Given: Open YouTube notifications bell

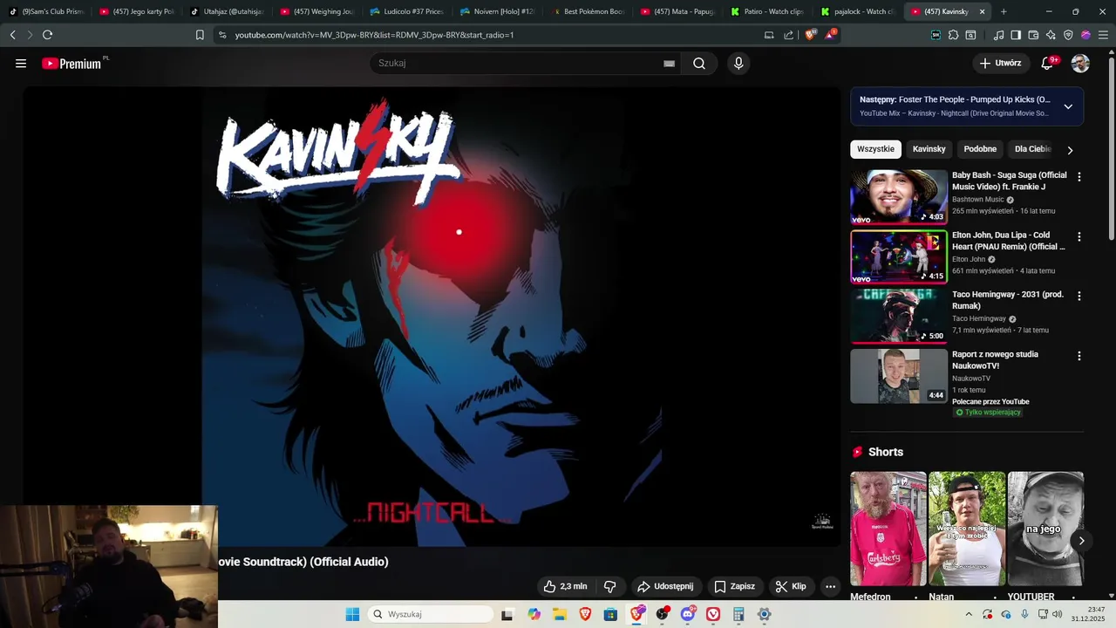Looking at the screenshot, I should 1049,64.
